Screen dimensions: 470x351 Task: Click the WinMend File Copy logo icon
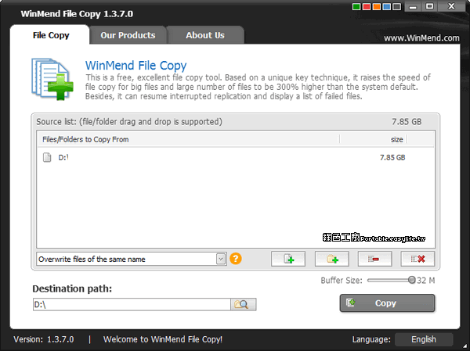pos(52,79)
